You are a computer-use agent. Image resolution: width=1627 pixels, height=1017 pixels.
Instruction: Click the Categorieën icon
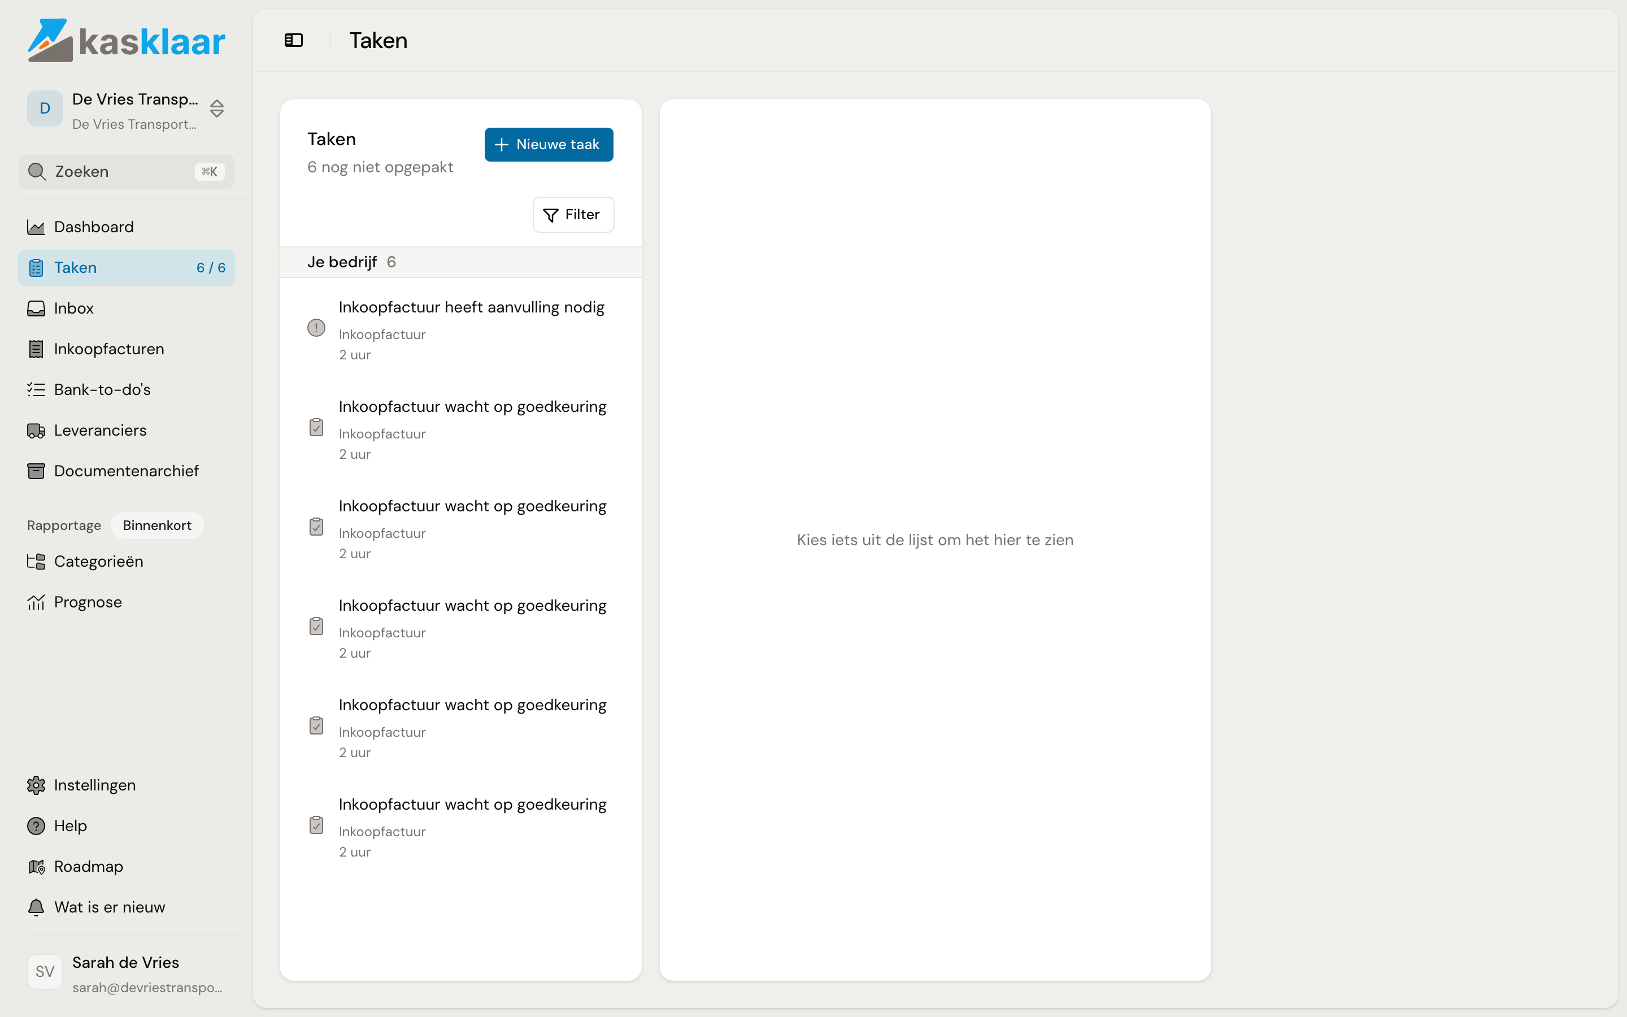36,561
